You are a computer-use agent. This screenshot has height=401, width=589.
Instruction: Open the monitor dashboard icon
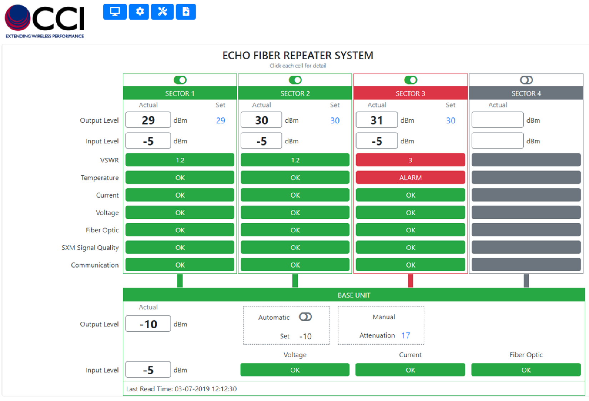coord(115,12)
